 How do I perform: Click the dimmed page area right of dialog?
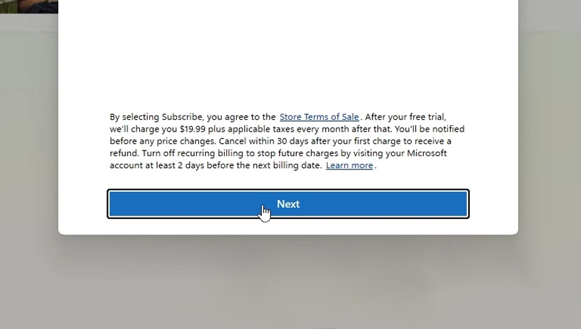point(549,148)
